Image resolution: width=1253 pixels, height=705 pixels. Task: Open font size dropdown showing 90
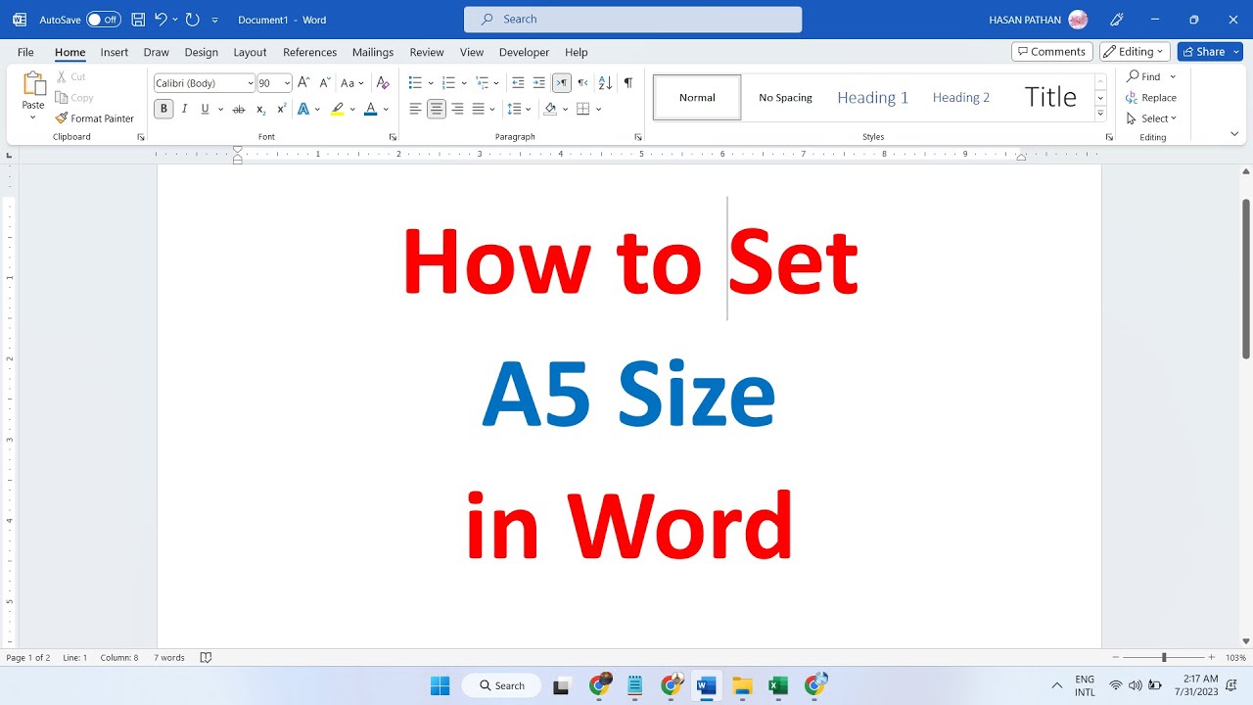[x=287, y=83]
